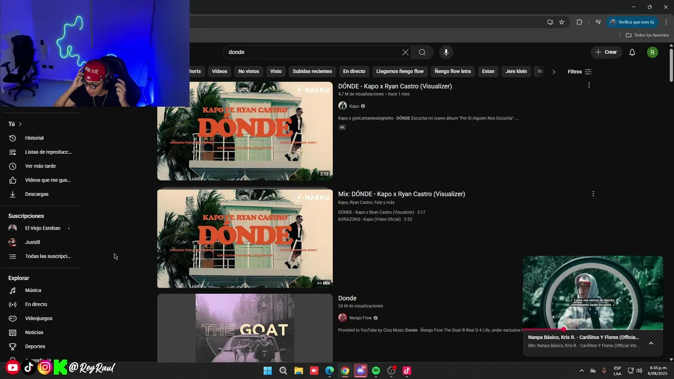Open Spotify from the taskbar
674x379 pixels.
[376, 371]
